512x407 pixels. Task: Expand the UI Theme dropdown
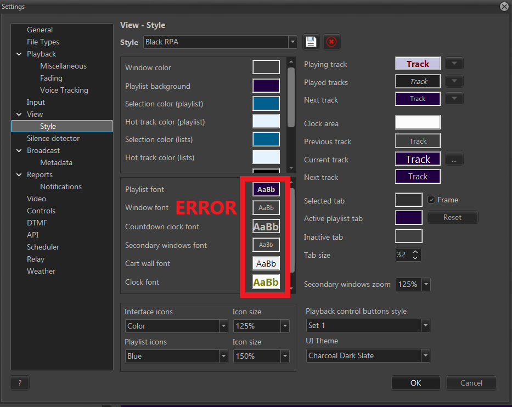point(368,355)
